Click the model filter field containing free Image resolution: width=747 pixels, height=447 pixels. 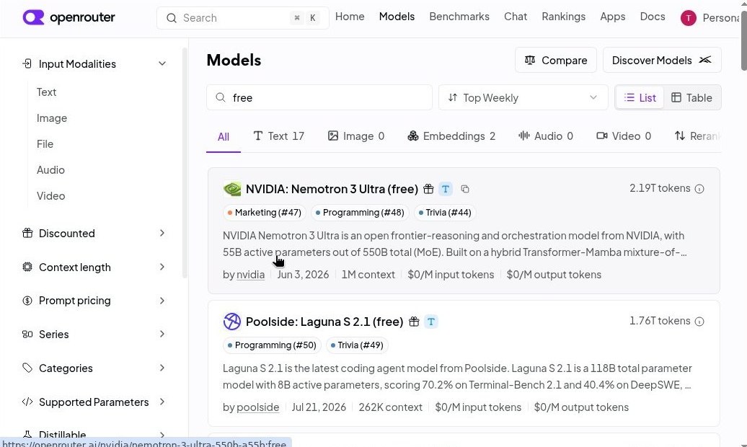tap(319, 98)
